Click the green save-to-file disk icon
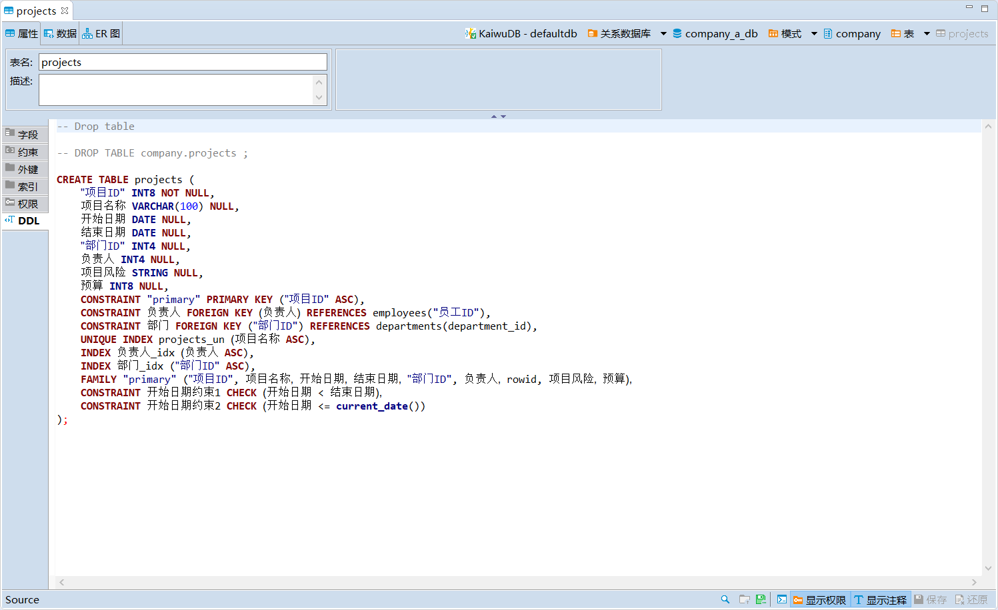Screen dimensions: 998x610 pos(761,599)
